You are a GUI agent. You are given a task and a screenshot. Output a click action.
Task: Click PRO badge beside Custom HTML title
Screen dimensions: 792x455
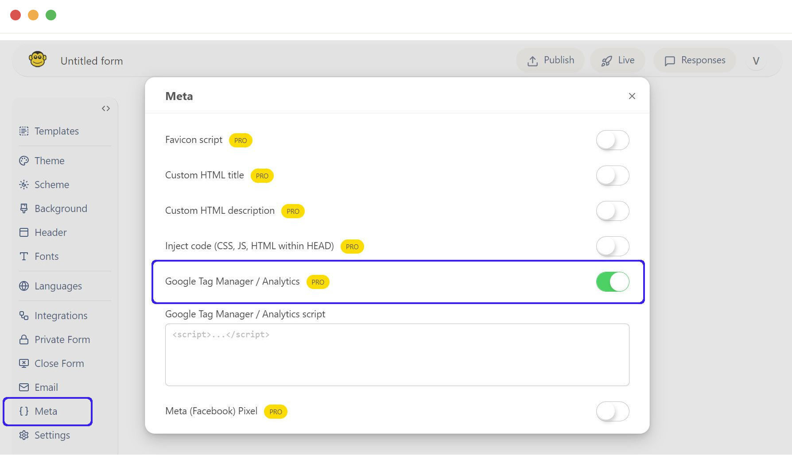(x=262, y=176)
